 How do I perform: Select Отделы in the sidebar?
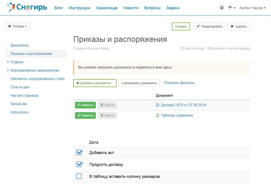17,62
